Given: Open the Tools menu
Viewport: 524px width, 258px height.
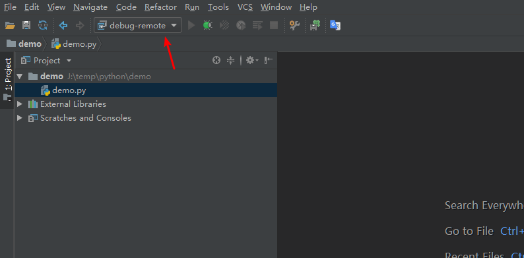Looking at the screenshot, I should click(x=218, y=7).
